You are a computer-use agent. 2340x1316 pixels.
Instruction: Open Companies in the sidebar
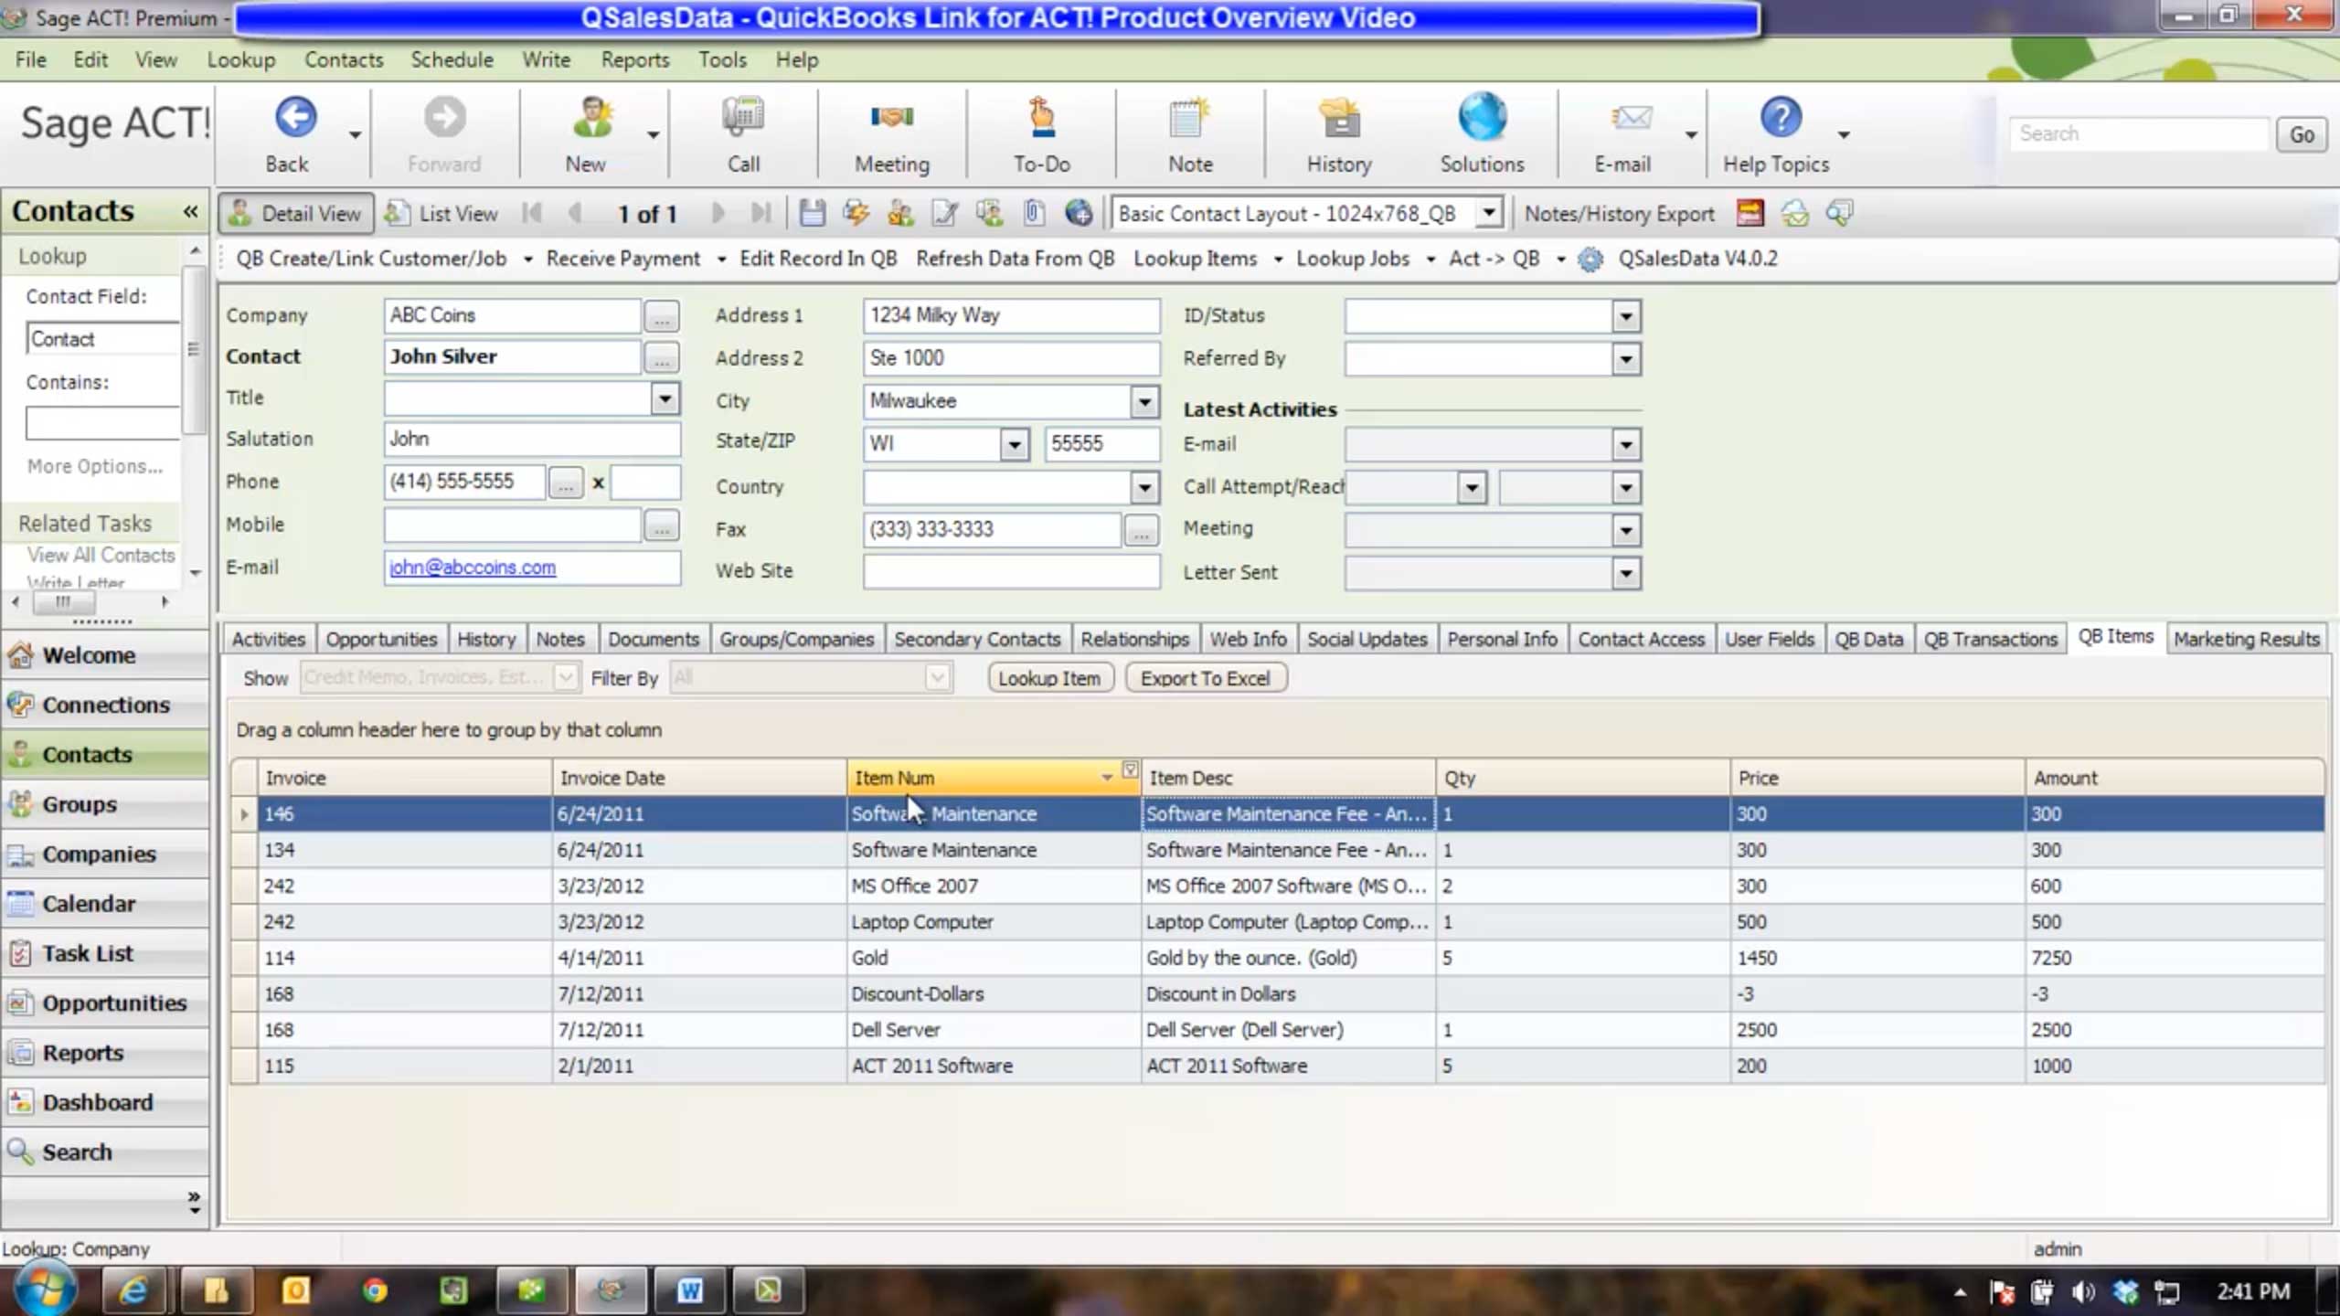click(105, 854)
